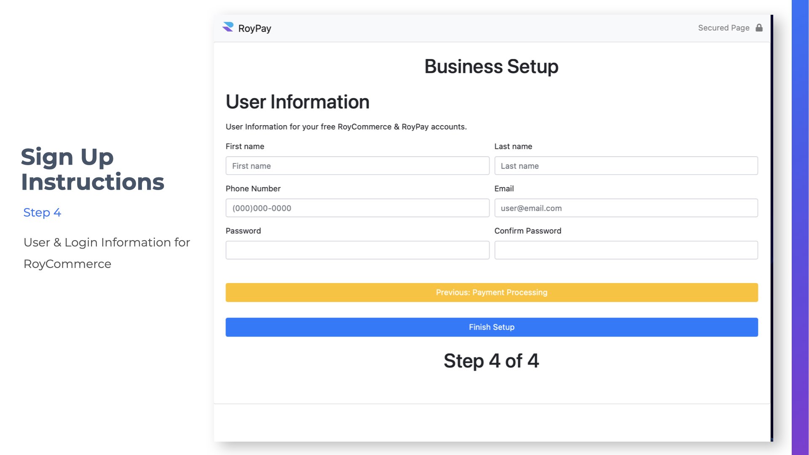
Task: Click the Email field label
Action: tap(504, 189)
